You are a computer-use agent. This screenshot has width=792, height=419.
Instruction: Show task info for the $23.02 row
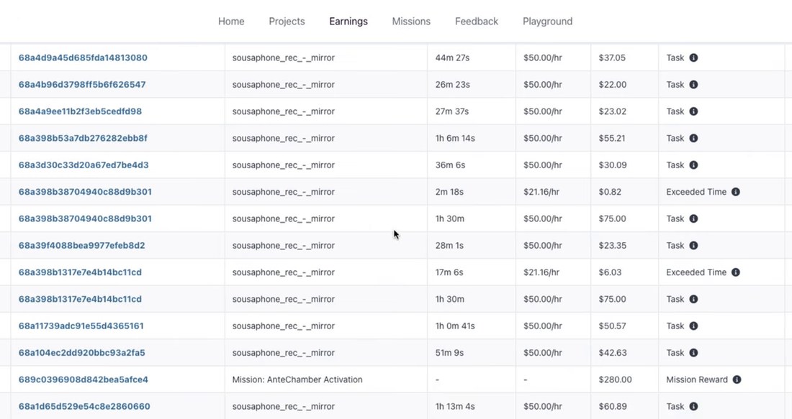coord(693,111)
